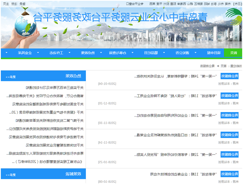Click the date 2018-12-20
The height and width of the screenshot is (184, 243).
click(107, 103)
